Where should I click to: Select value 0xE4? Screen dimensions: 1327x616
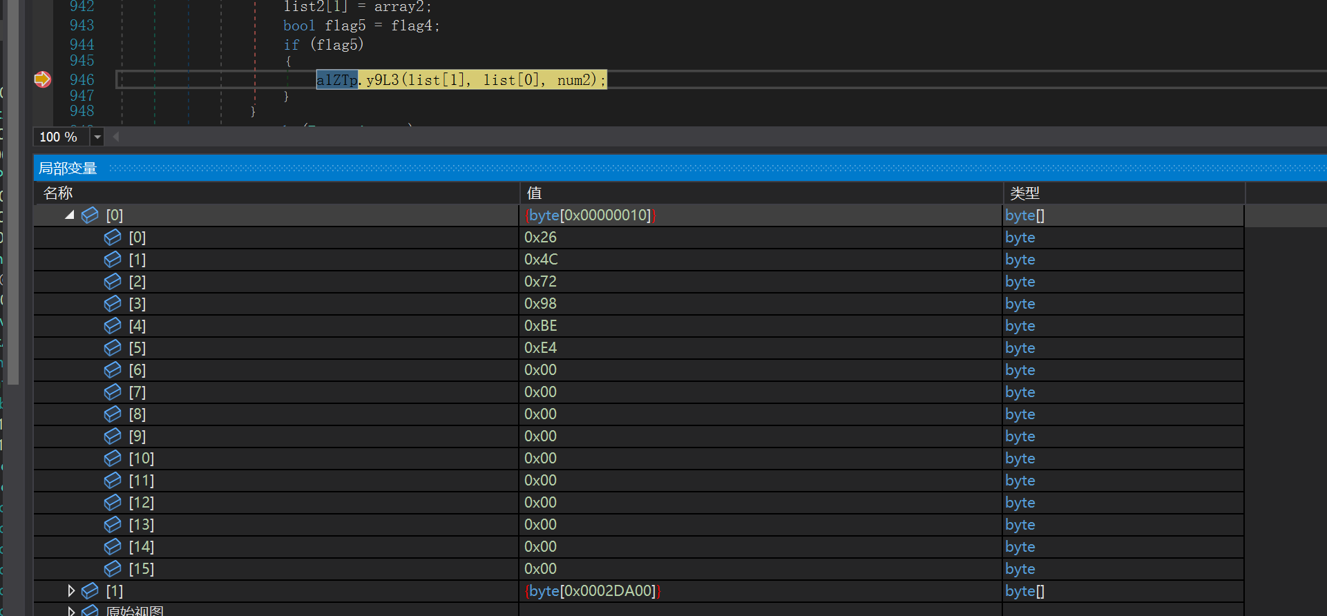[x=540, y=347]
